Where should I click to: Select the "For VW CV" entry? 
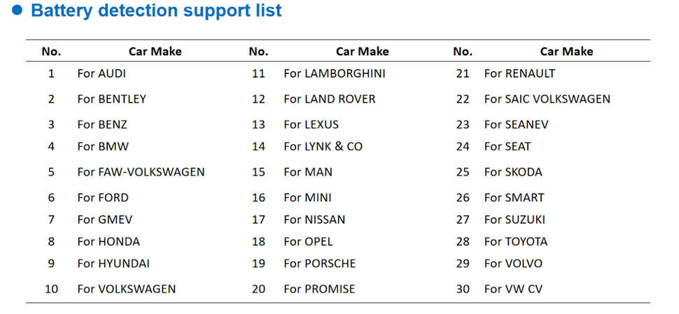click(x=513, y=289)
